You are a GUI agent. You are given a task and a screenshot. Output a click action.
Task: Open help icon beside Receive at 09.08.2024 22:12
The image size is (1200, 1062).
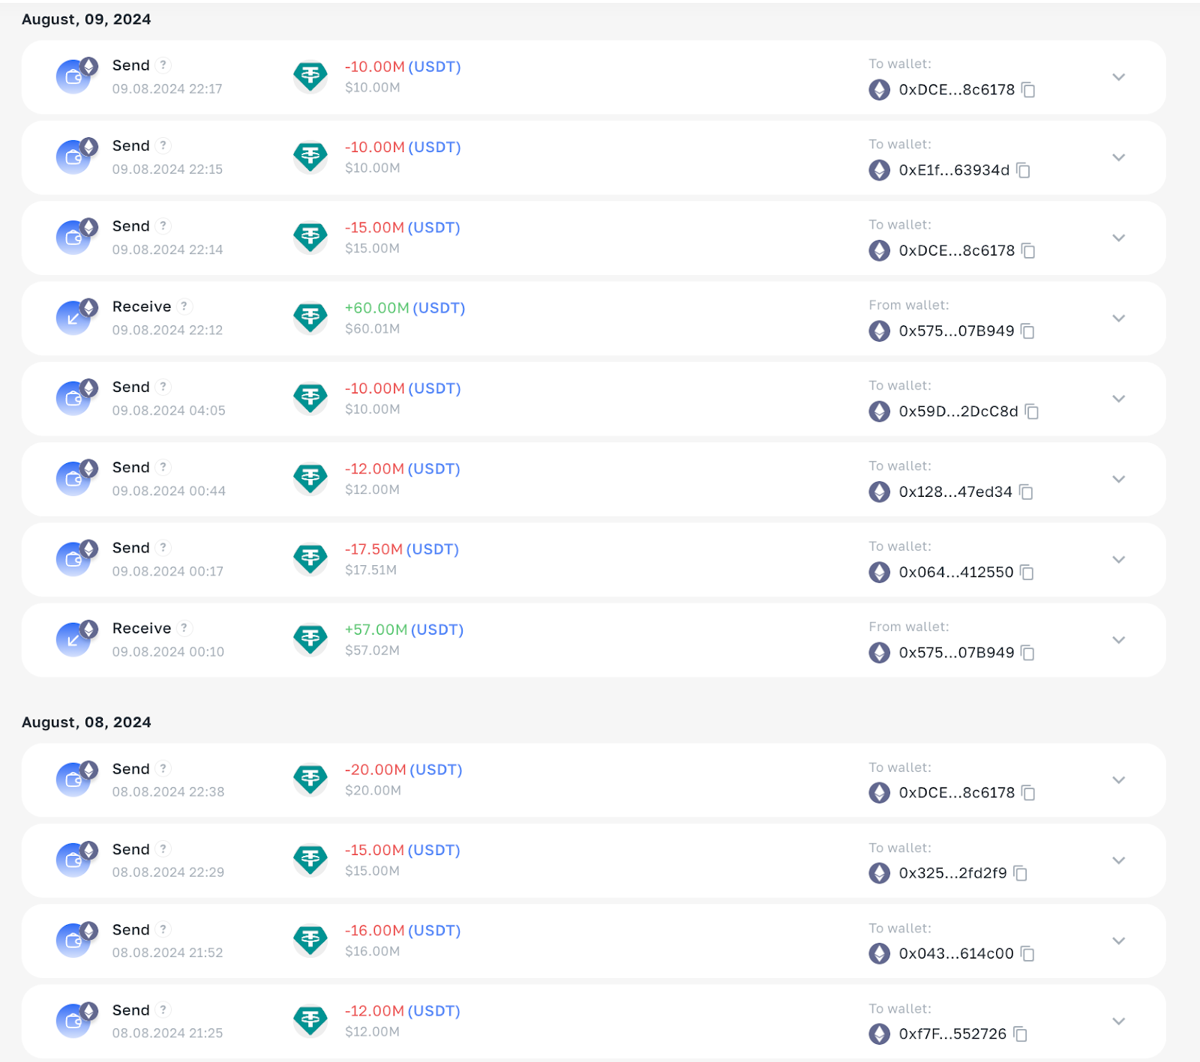pos(184,307)
